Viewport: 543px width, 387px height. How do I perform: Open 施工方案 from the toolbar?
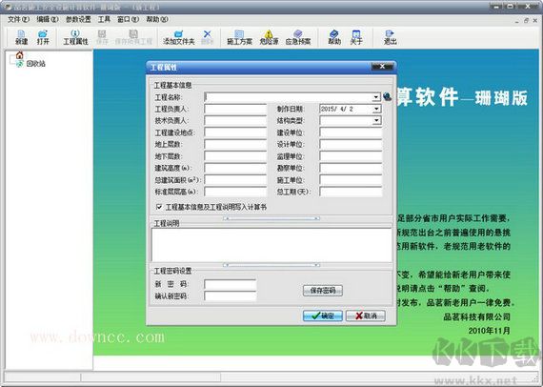[239, 37]
